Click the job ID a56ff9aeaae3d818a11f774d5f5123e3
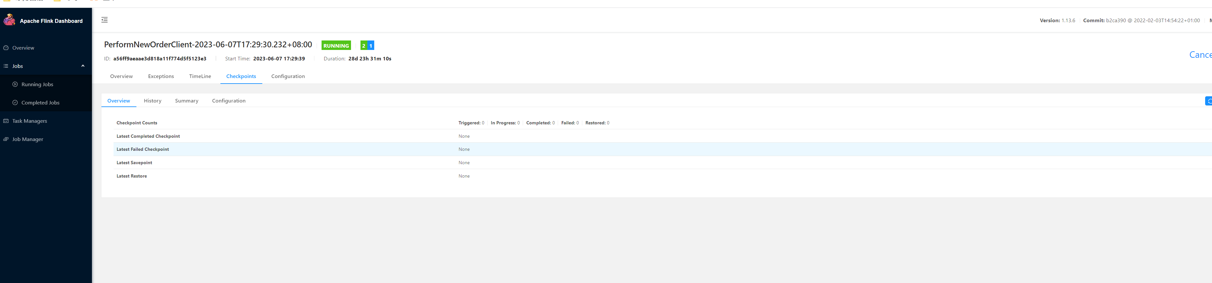Screen dimensions: 1212x283 [160, 59]
